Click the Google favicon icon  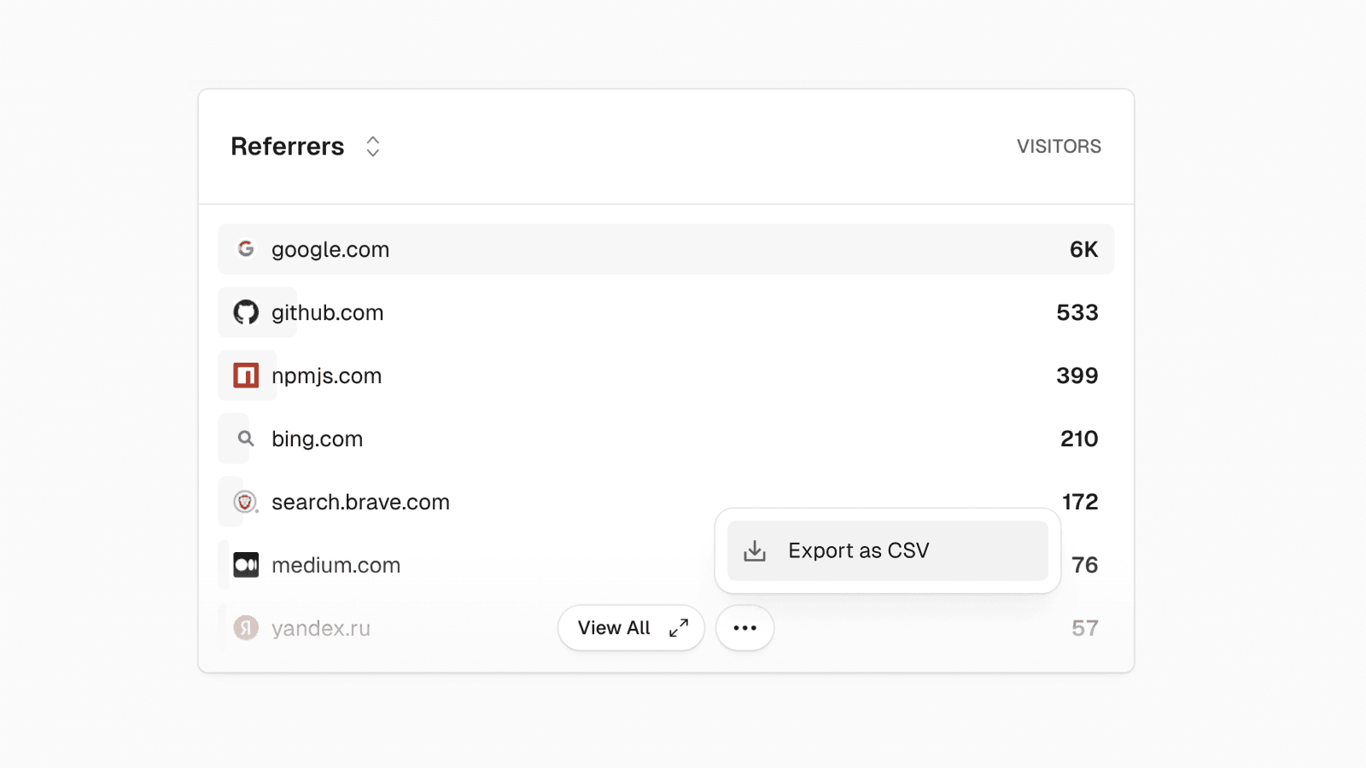tap(246, 249)
